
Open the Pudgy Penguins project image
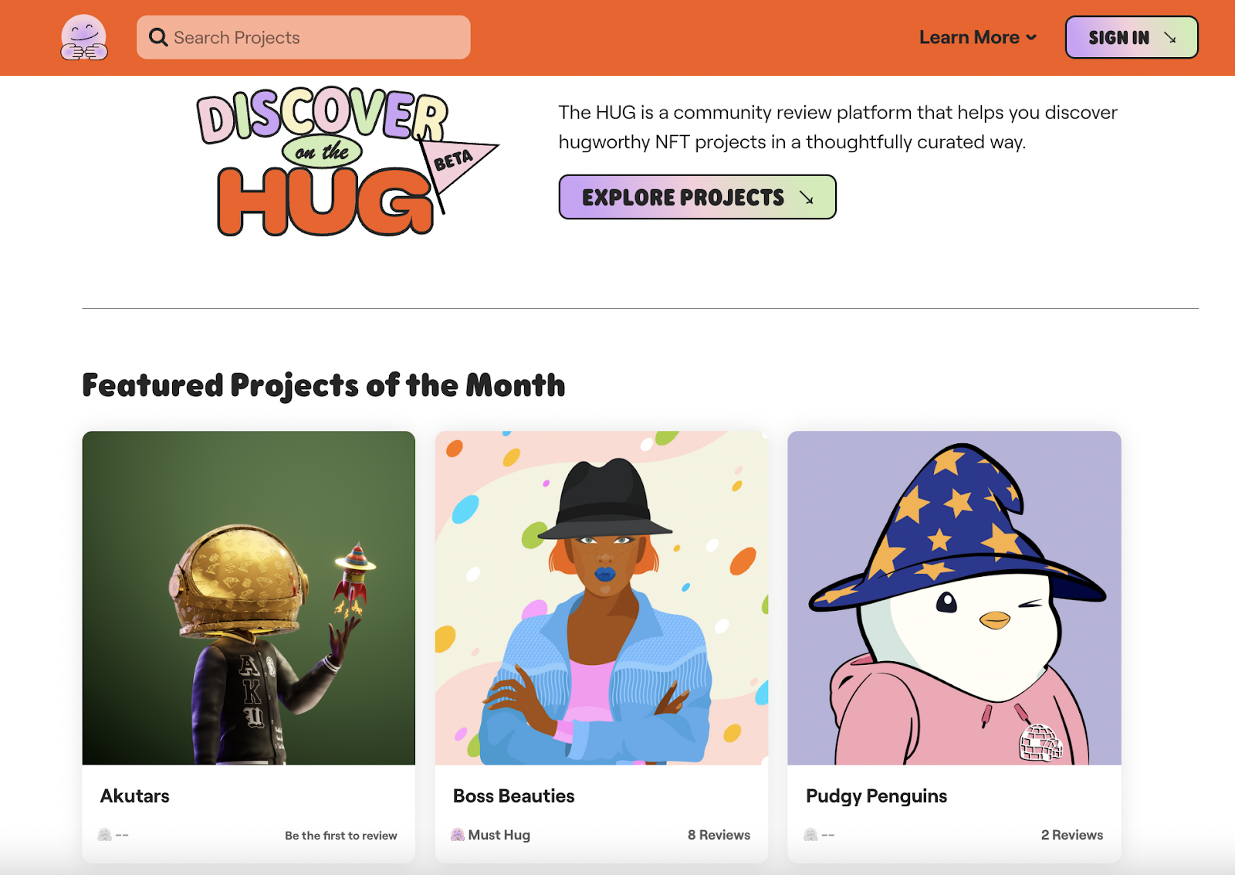click(x=954, y=598)
